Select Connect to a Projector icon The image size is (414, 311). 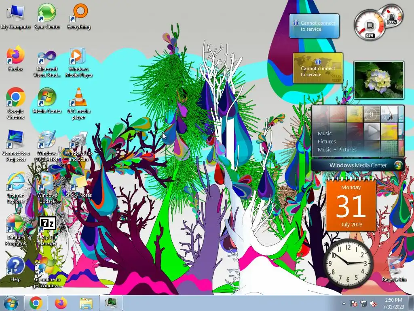pyautogui.click(x=16, y=146)
